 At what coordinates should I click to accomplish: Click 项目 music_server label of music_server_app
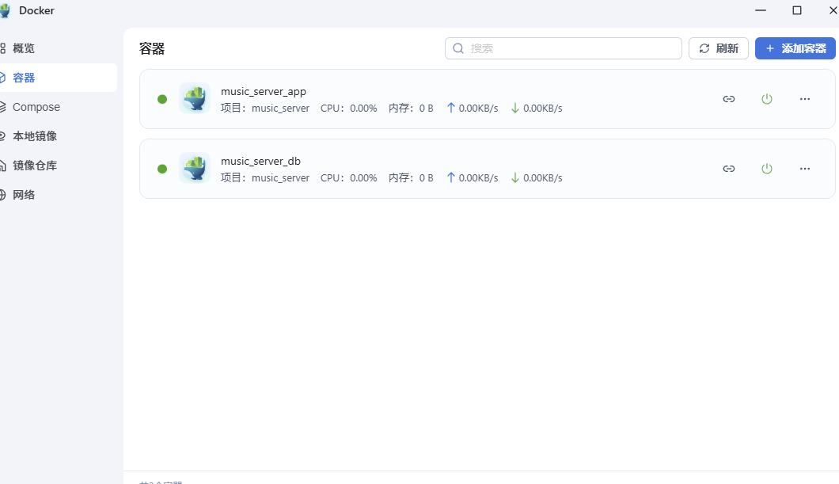[265, 109]
